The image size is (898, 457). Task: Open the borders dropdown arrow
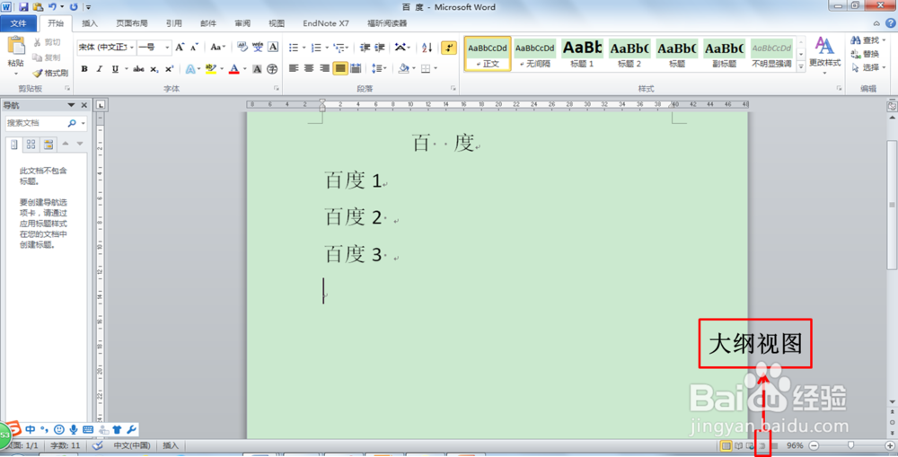(436, 69)
